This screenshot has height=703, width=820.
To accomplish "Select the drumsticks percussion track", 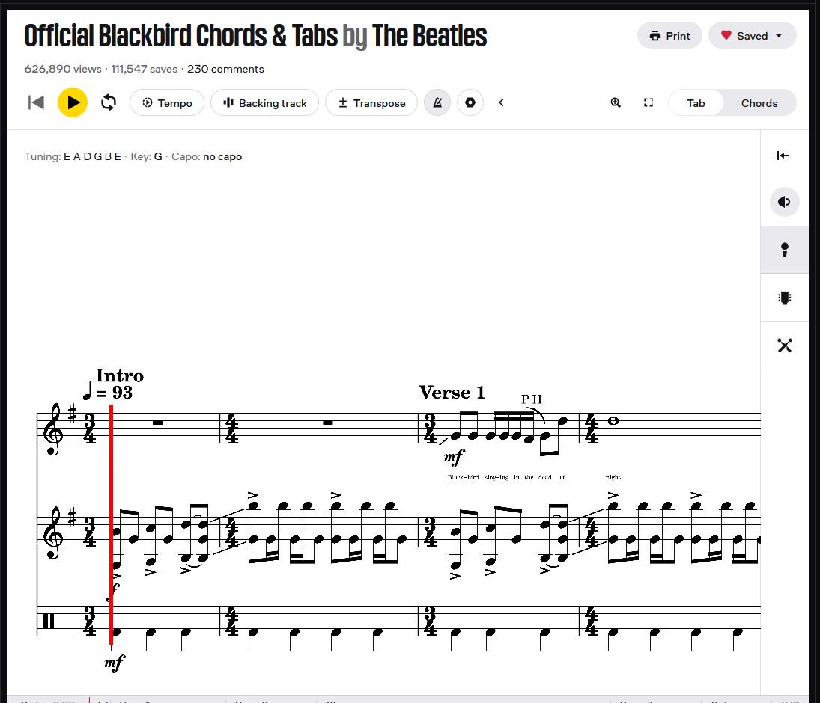I will pos(785,346).
